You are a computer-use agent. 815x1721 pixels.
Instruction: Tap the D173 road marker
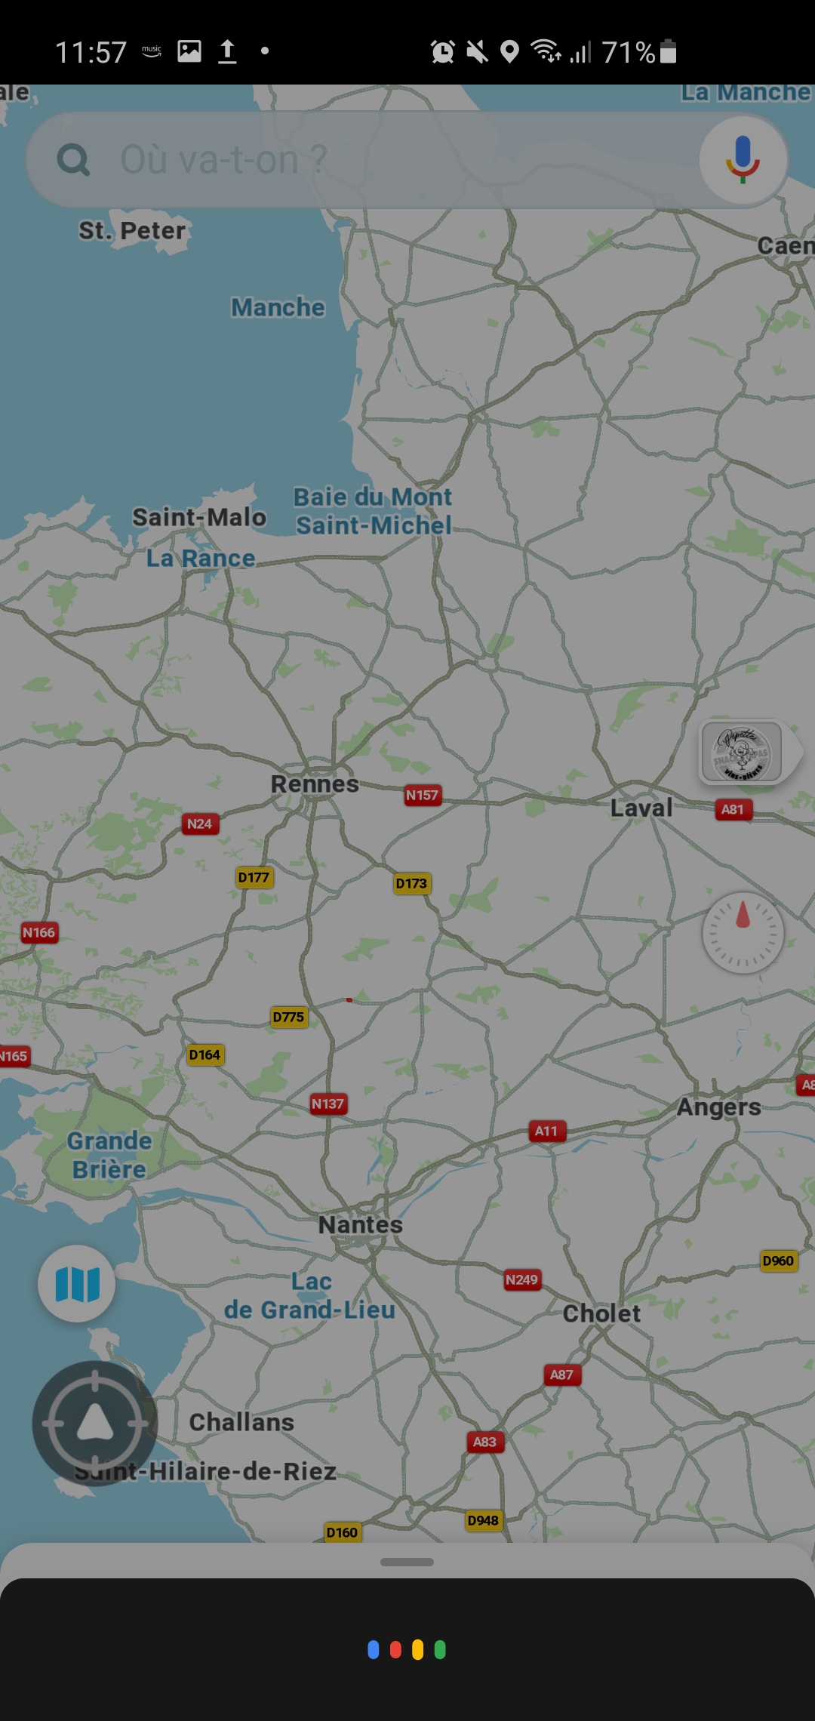(411, 883)
